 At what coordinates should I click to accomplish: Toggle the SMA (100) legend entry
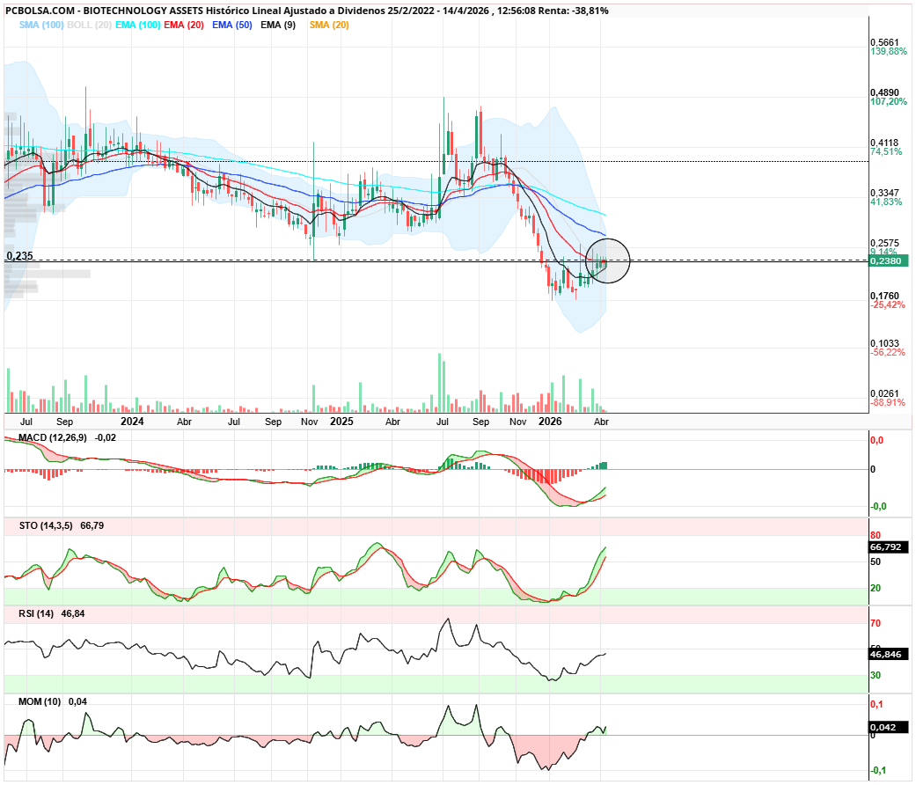coord(39,25)
